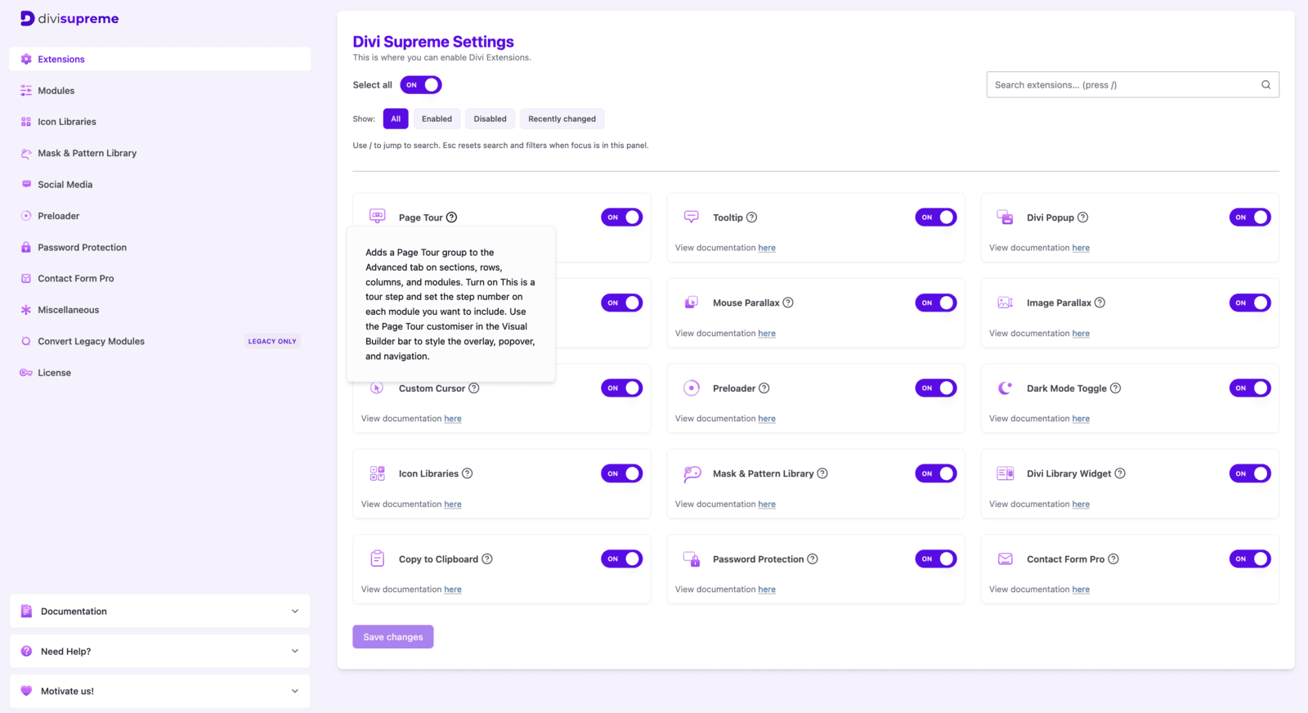Click Save changes button
Screen dimensions: 1308x713
[x=393, y=637]
